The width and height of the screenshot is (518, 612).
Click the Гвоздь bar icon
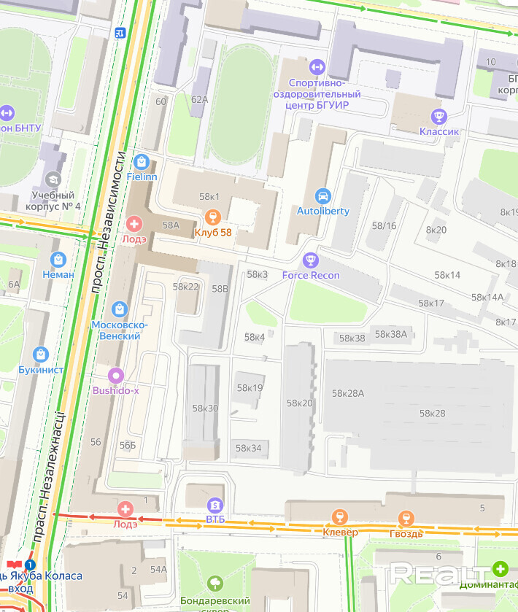406,519
